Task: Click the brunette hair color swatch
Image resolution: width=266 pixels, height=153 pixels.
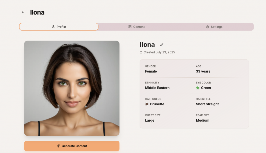Action: (x=147, y=104)
